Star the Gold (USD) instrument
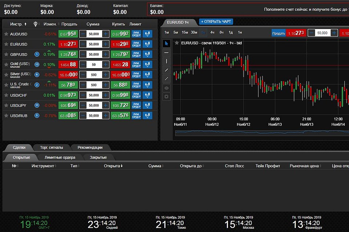 click(6, 65)
